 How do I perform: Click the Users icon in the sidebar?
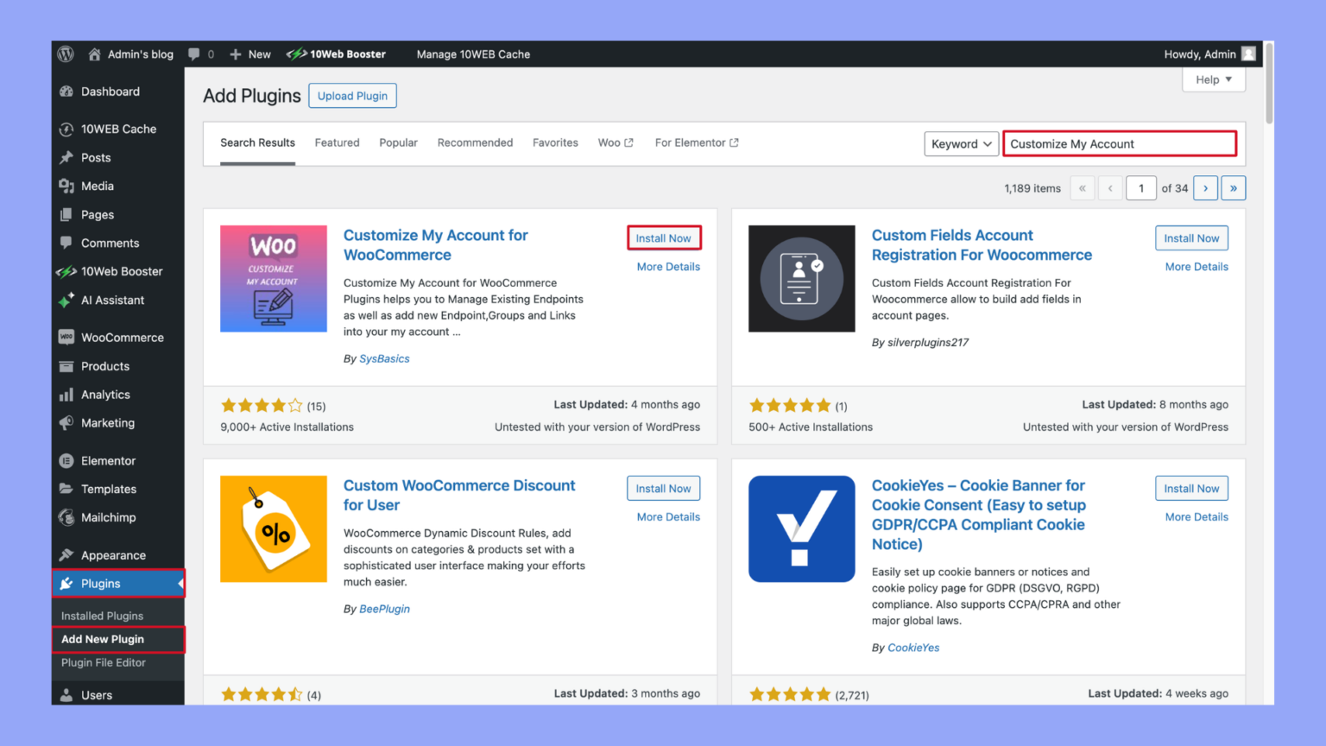(67, 695)
